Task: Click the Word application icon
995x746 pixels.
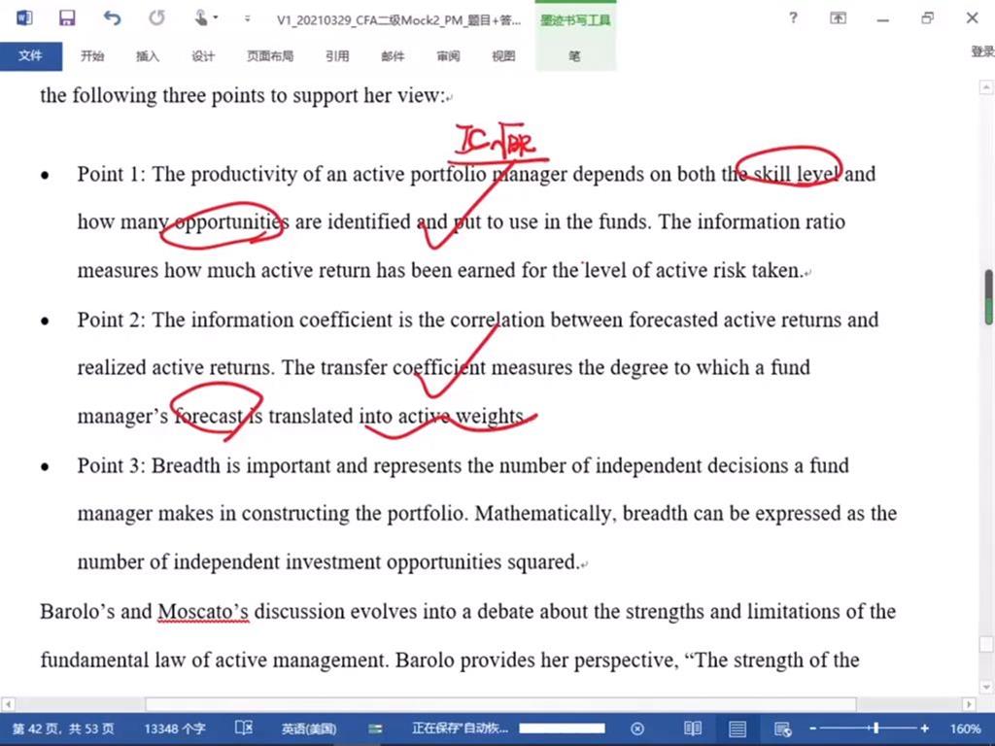Action: pos(24,17)
